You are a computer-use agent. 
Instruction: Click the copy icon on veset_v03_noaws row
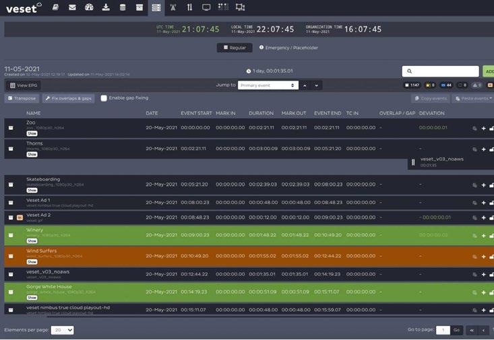(x=474, y=275)
